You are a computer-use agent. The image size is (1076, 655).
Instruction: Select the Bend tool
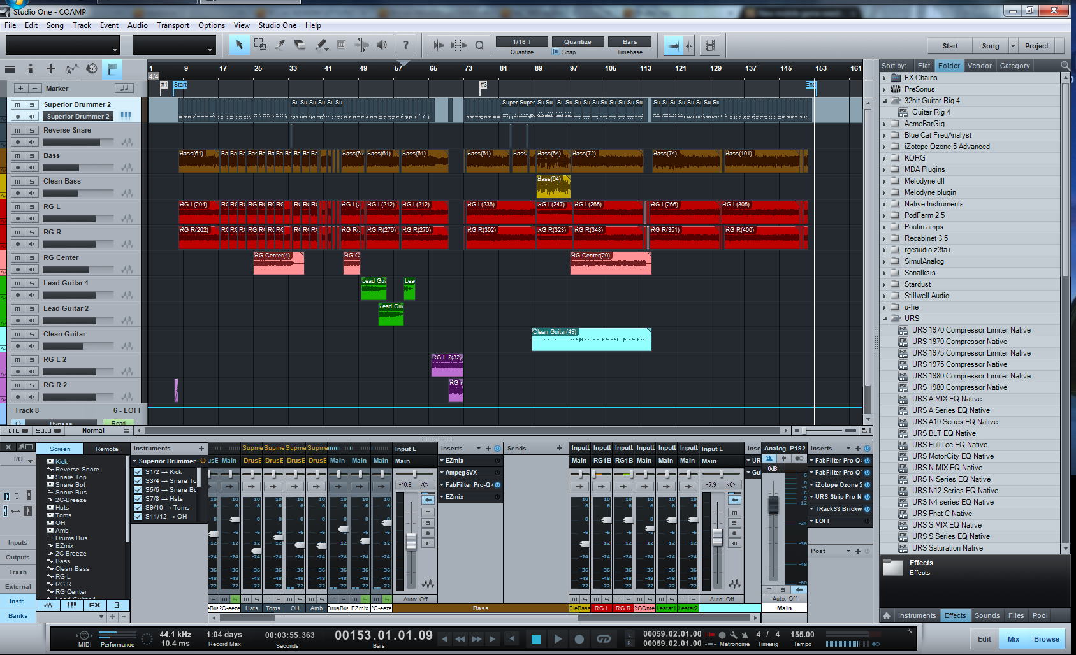pyautogui.click(x=361, y=45)
